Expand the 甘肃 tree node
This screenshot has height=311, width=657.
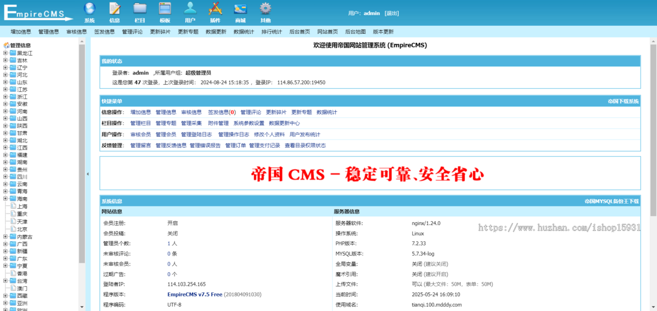coord(5,133)
